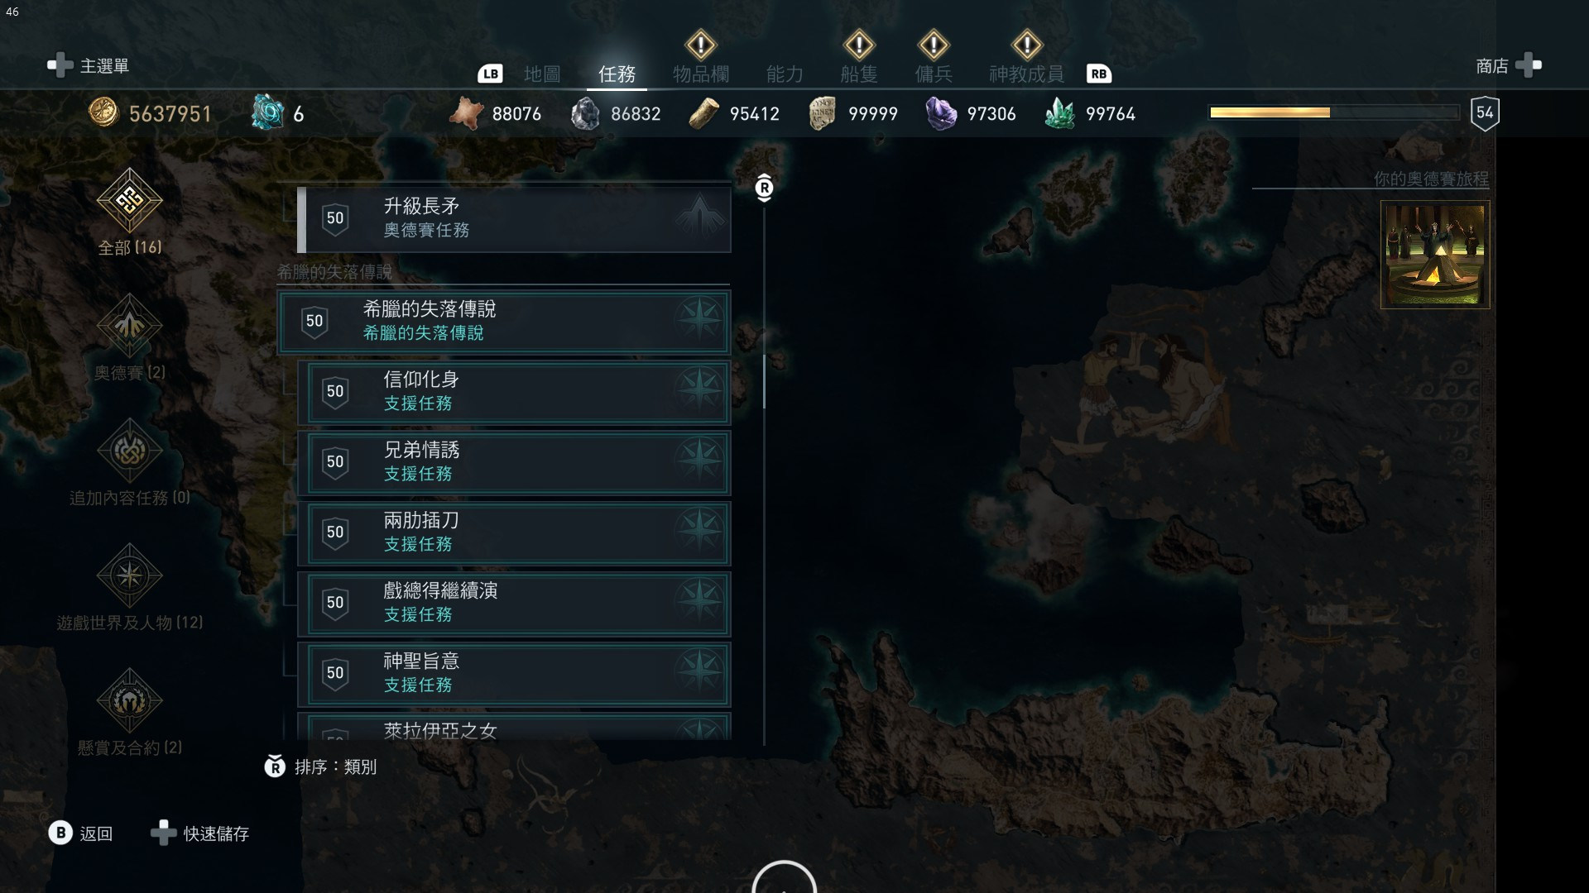Click the drachmae gold coin icon
The height and width of the screenshot is (893, 1589).
103,112
